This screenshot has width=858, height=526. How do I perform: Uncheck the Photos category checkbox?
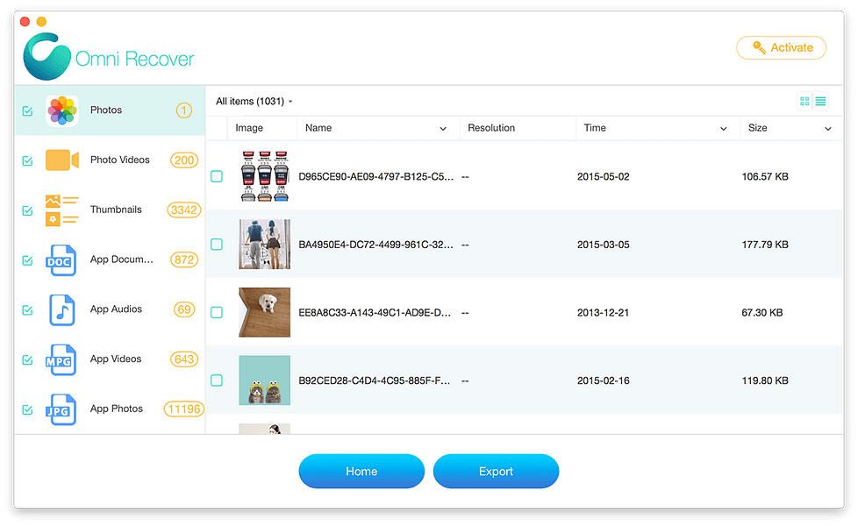pos(27,111)
